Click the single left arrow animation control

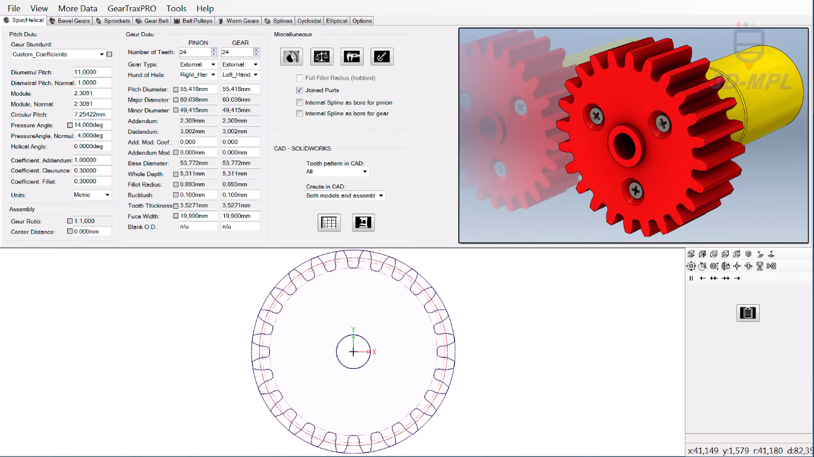pos(703,278)
